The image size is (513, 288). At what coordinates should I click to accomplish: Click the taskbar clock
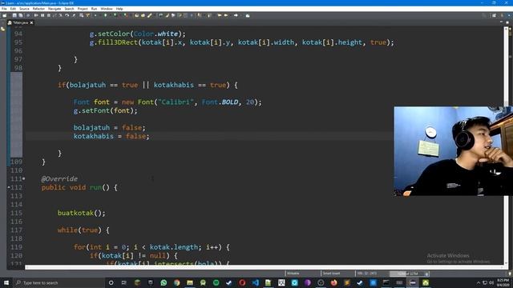[503, 282]
